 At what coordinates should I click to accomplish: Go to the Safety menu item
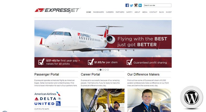[x=129, y=12]
